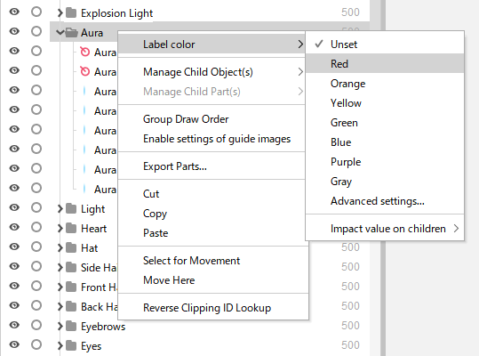Click the Eyebrows folder icon

pos(71,326)
